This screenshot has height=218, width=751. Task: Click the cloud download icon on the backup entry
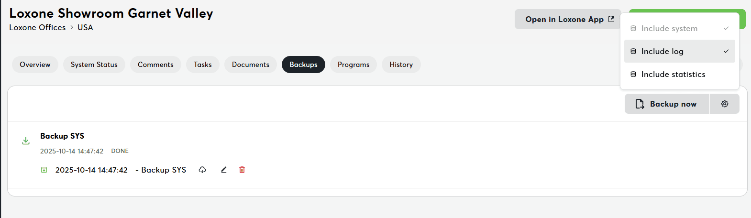202,170
